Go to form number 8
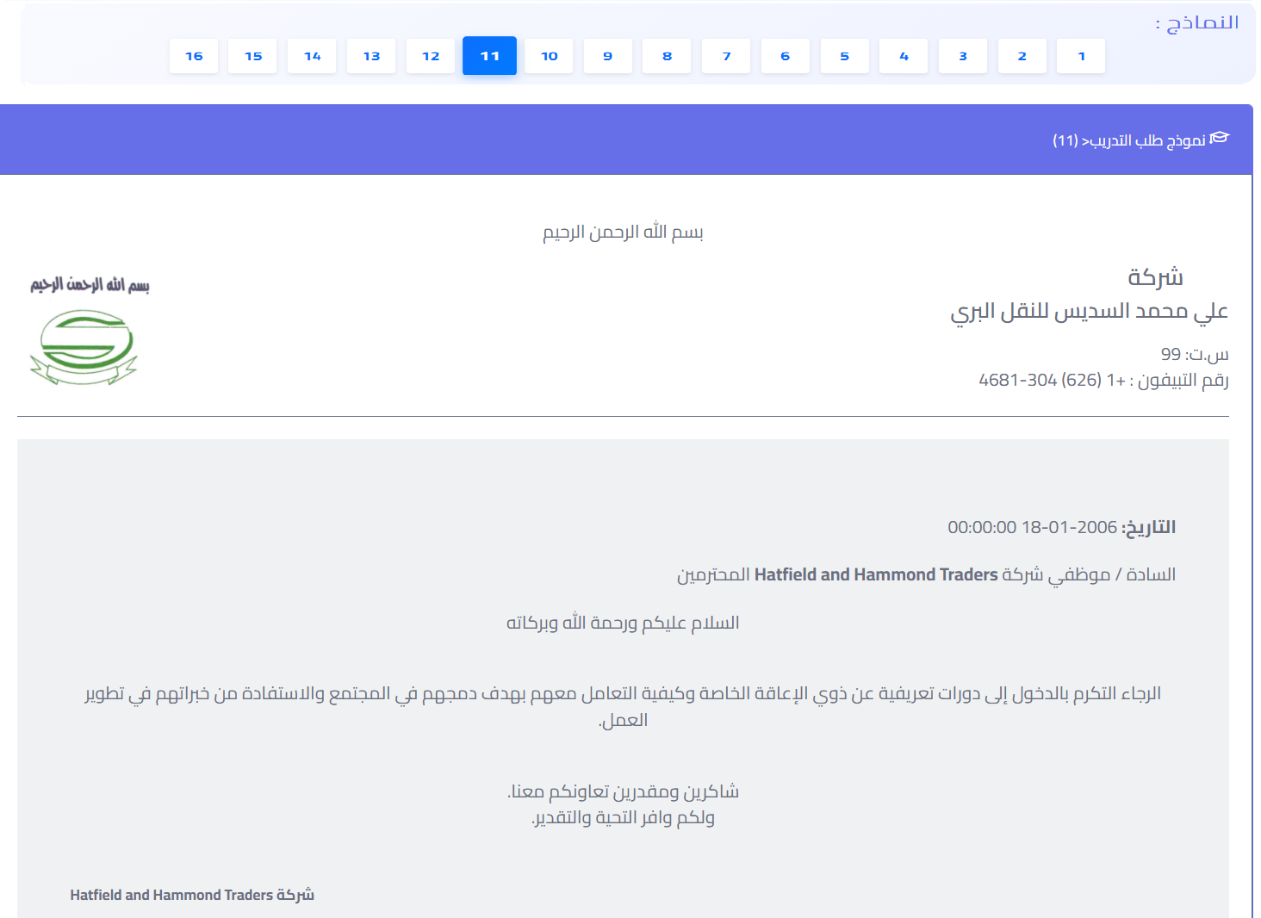Screen dimensions: 1261x918 pos(667,56)
